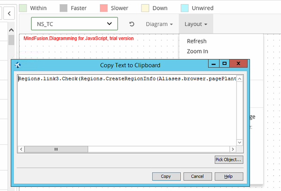The height and width of the screenshot is (191, 281).
Task: Close the Copy Text to Clipboard dialog
Action: pyautogui.click(x=238, y=64)
